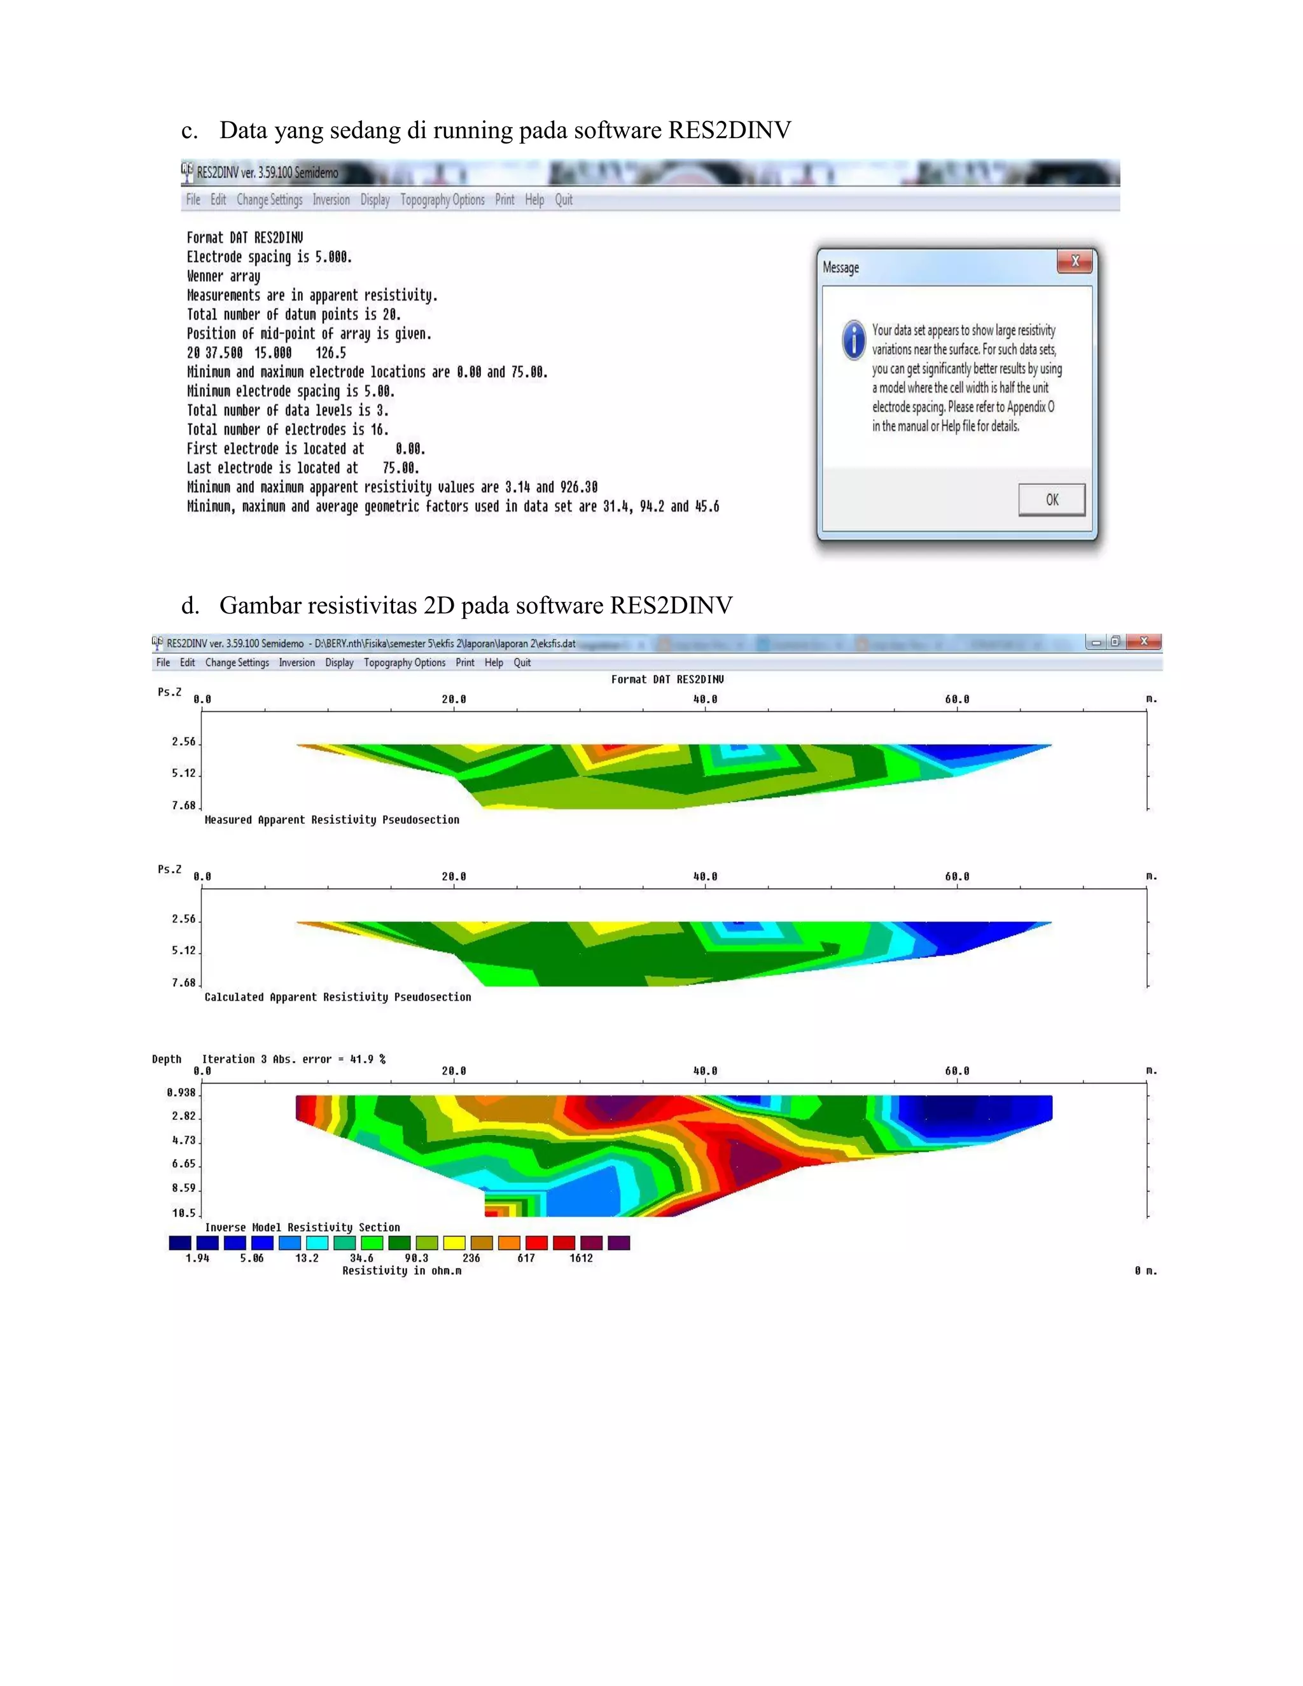Click the last purple legend swatch

(618, 1243)
